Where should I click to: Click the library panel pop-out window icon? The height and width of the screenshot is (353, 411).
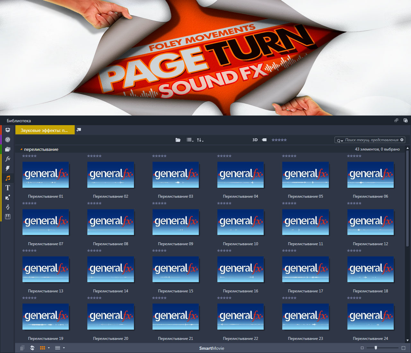tap(405, 121)
